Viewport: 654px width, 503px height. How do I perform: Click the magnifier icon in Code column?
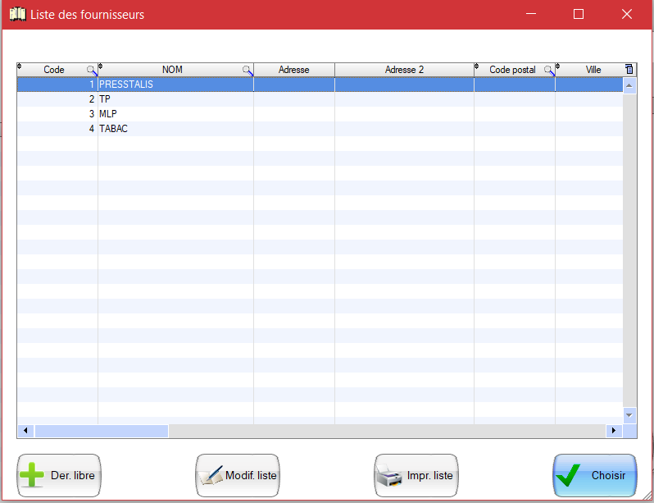(x=92, y=71)
